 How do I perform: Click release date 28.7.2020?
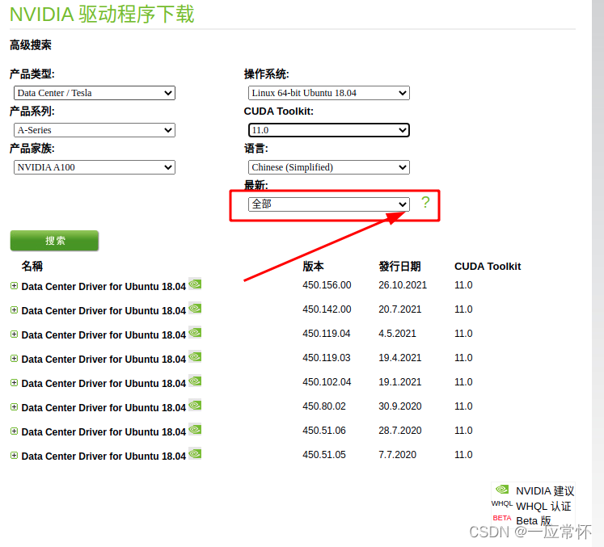[400, 431]
